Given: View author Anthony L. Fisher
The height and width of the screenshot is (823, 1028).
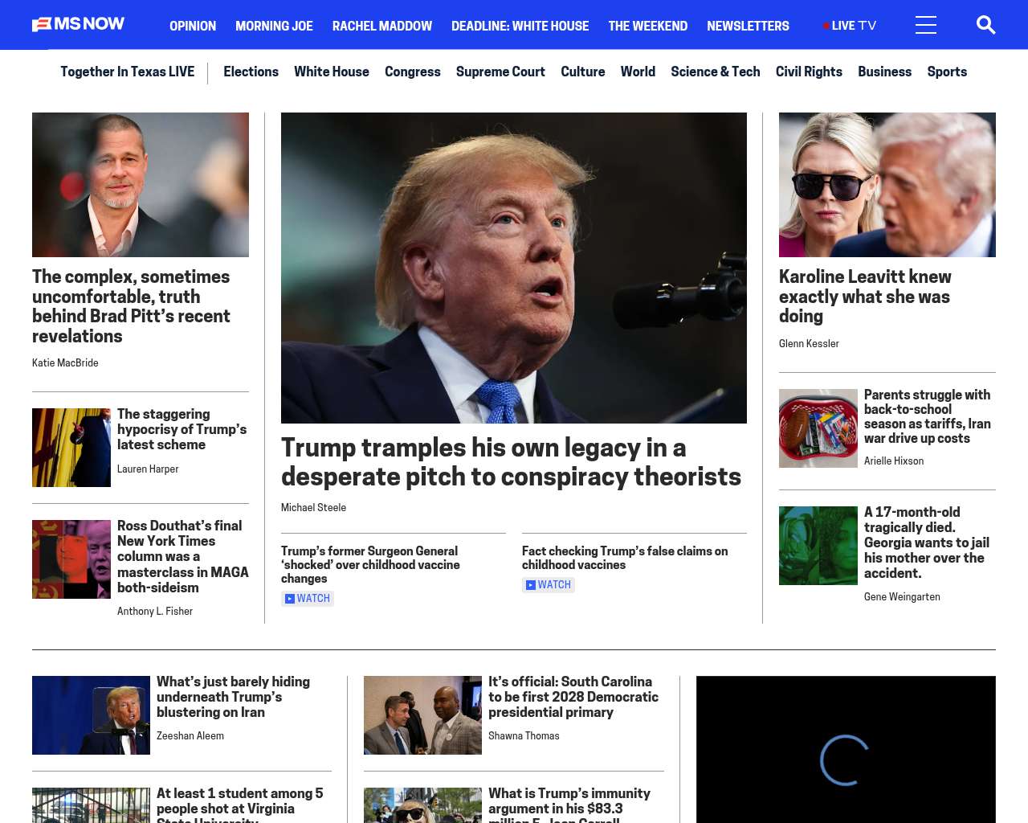Looking at the screenshot, I should (155, 612).
